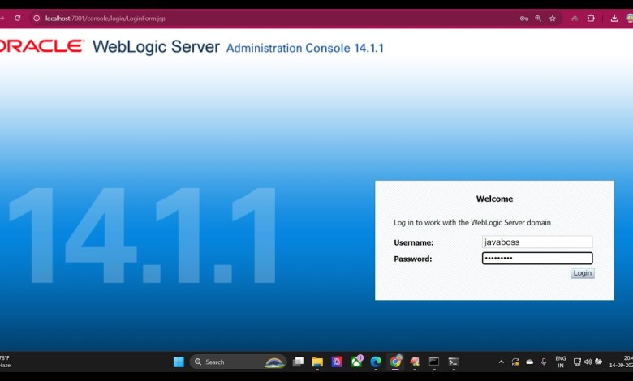Open the Xbox app in the taskbar
The height and width of the screenshot is (381, 633).
pos(356,362)
